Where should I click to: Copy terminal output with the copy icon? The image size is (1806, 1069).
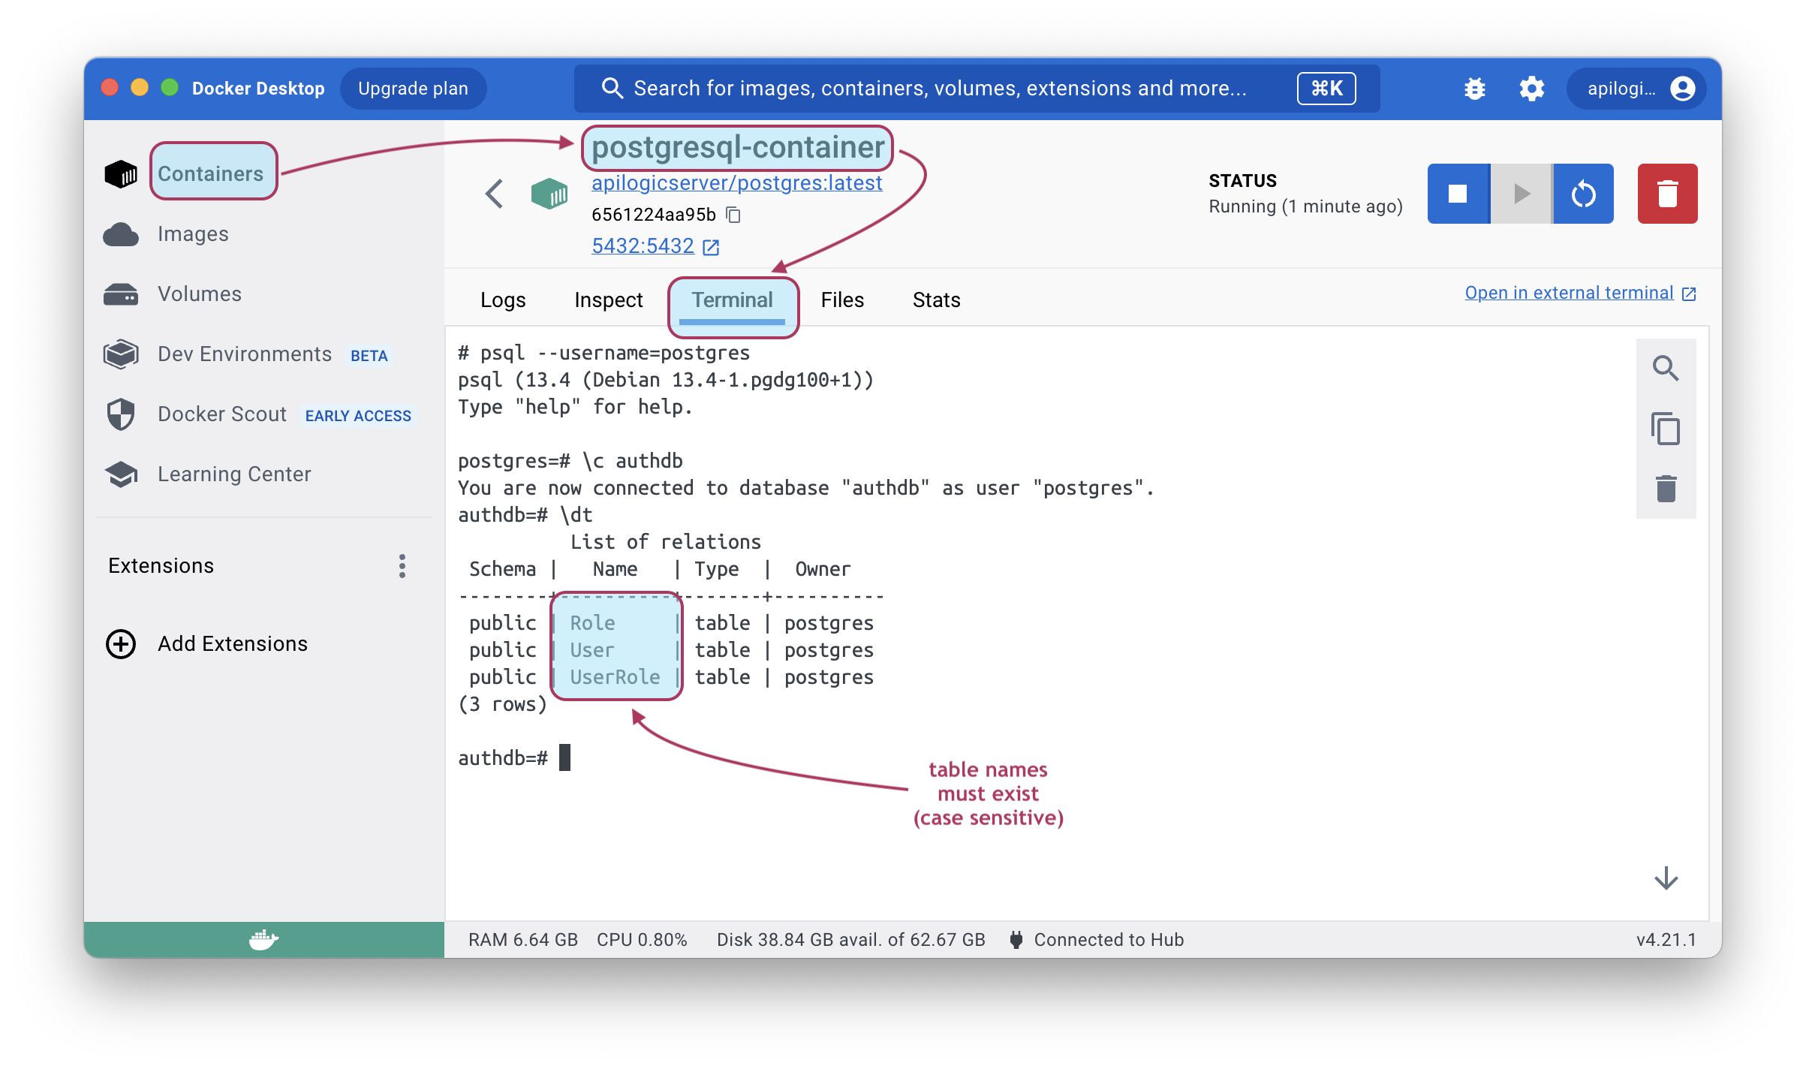[x=1665, y=429]
